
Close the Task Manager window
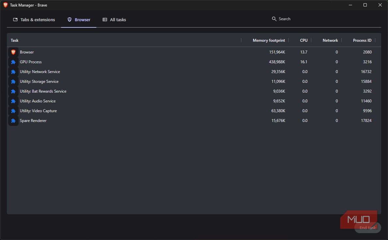tap(380, 5)
